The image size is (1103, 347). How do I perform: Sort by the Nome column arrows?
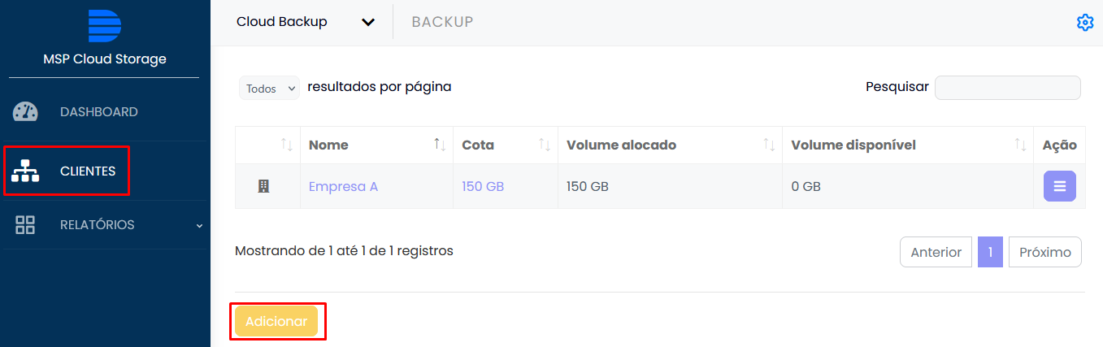[x=440, y=145]
